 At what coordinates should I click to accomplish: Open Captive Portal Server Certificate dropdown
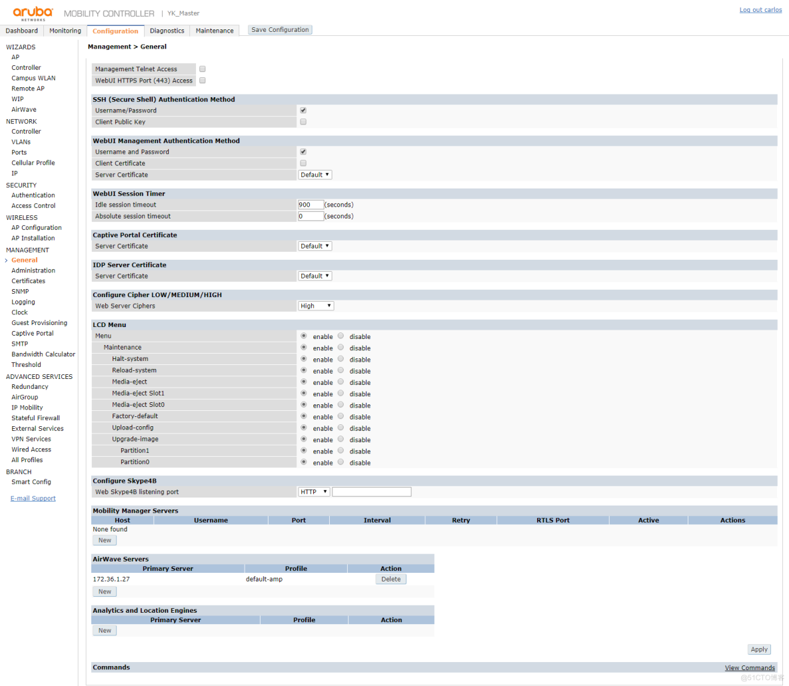coord(315,246)
